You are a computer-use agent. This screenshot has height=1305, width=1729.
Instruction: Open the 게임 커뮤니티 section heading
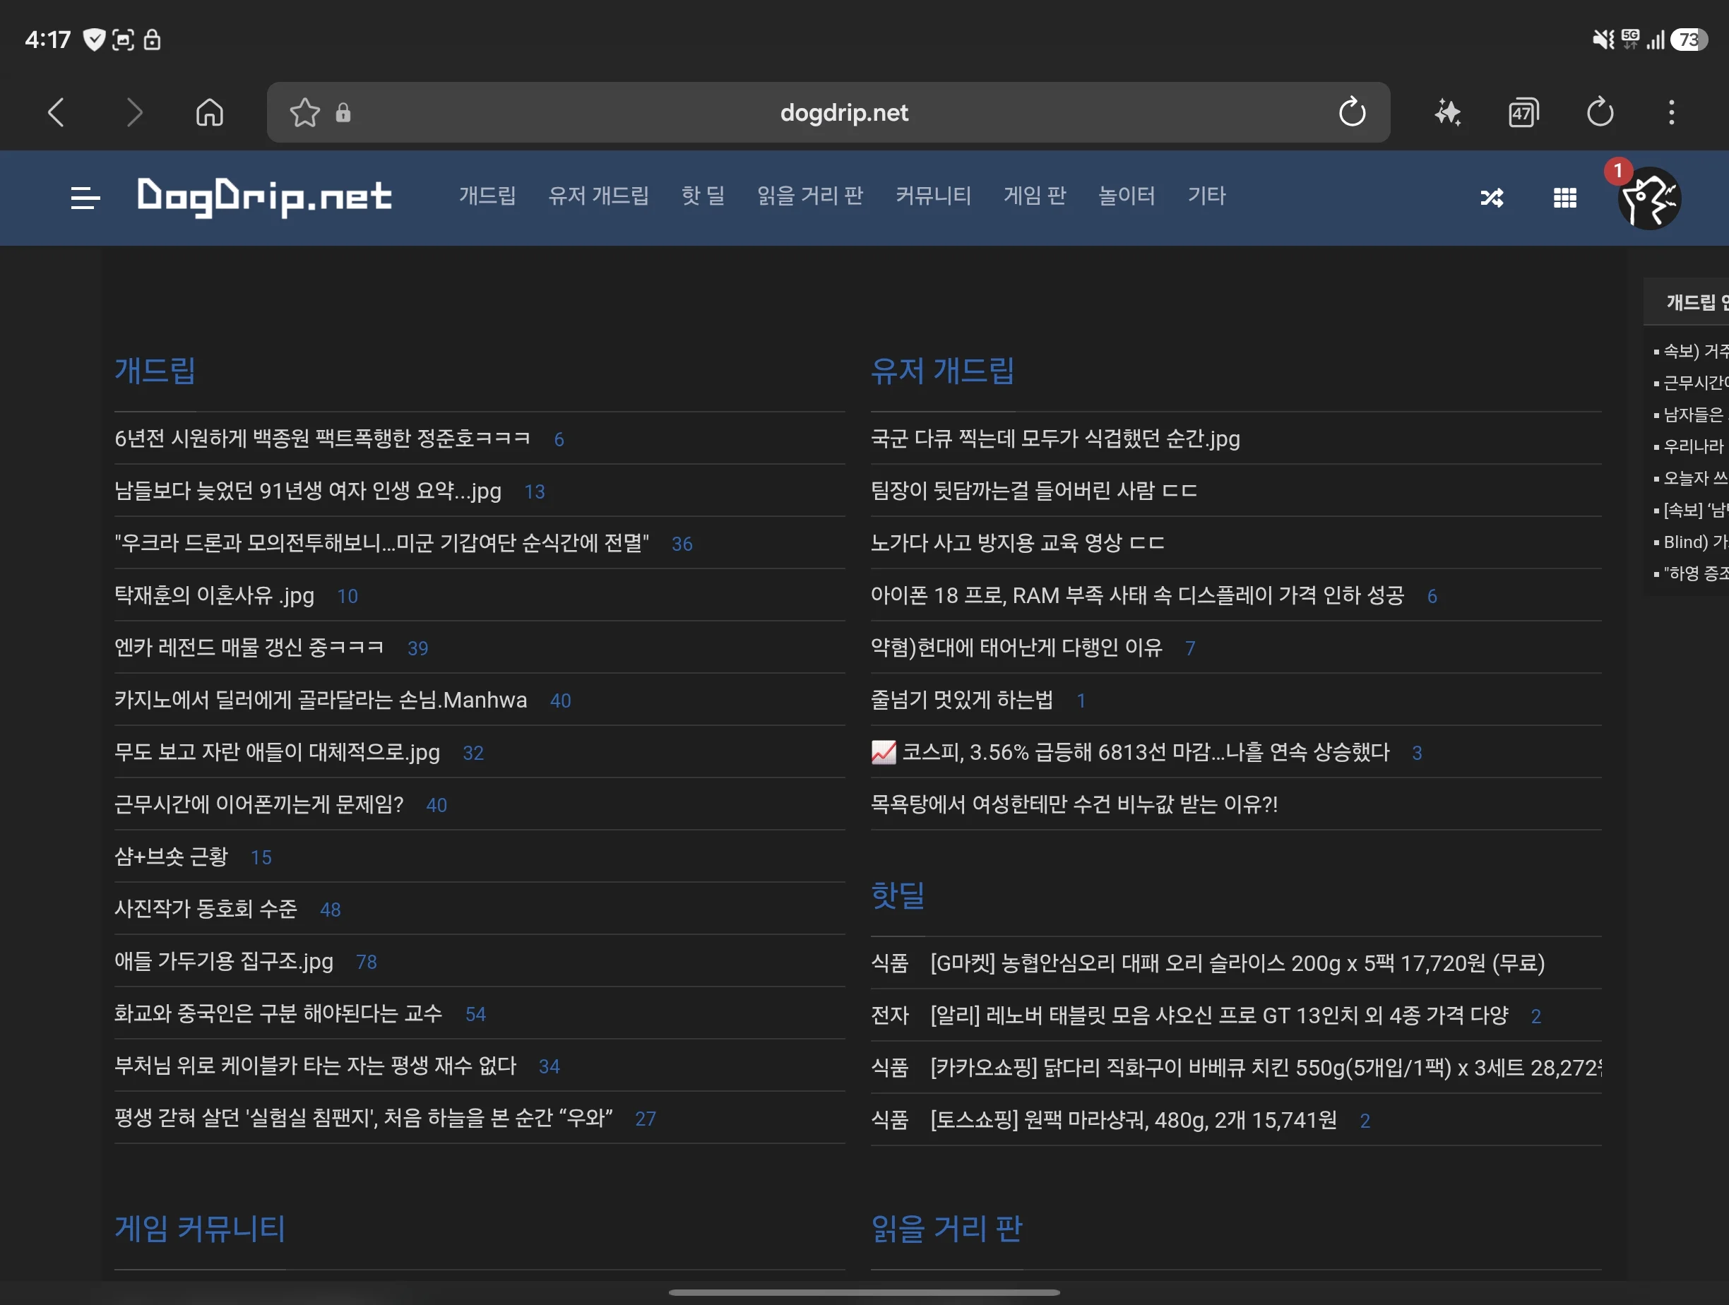tap(200, 1229)
